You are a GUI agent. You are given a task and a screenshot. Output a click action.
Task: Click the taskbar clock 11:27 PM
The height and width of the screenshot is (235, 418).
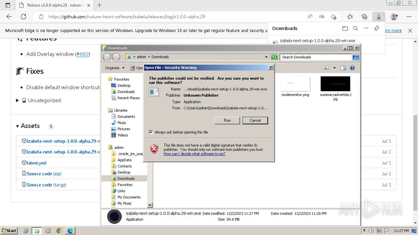pyautogui.click(x=401, y=231)
